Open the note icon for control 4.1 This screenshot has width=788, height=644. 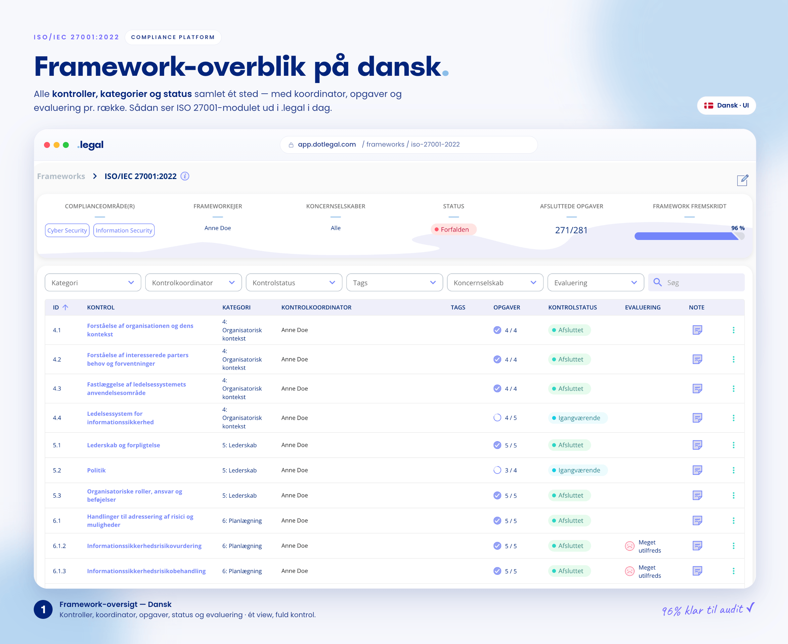[x=697, y=330]
